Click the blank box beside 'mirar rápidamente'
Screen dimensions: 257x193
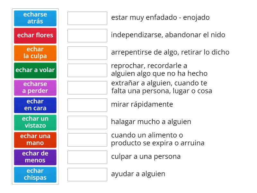pyautogui.click(x=87, y=105)
